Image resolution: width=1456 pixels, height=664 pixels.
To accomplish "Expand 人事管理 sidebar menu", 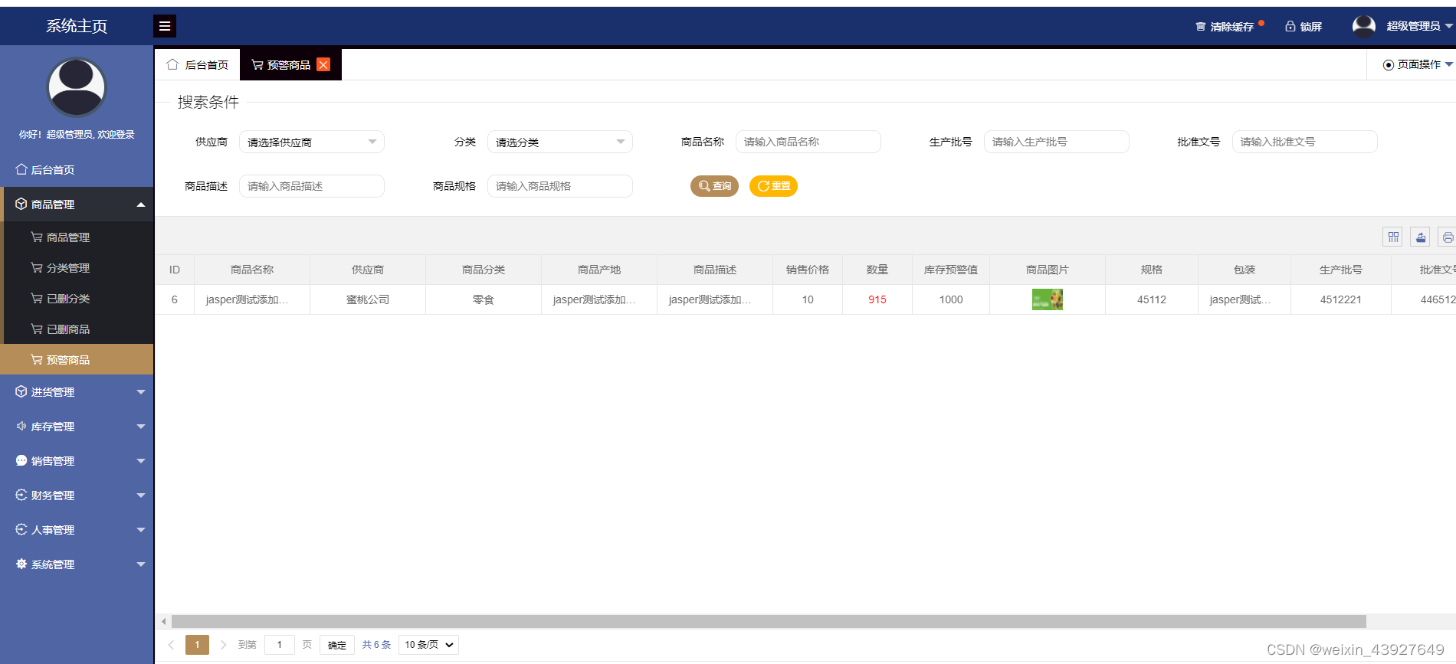I will tap(77, 530).
